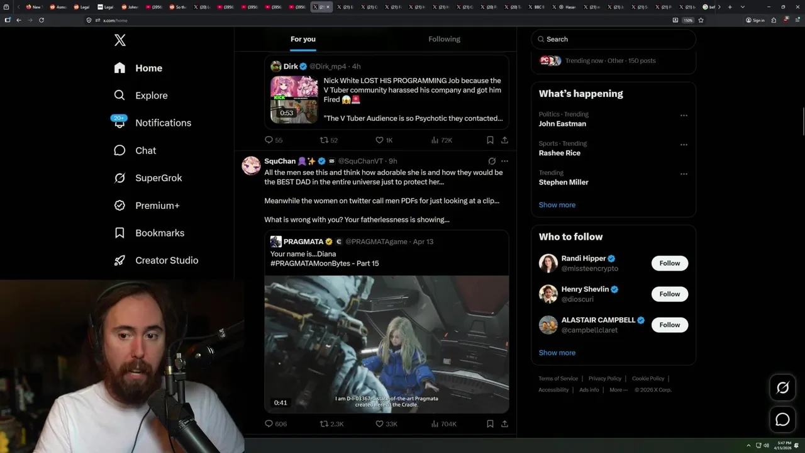Open Bookmarks in sidebar
This screenshot has width=805, height=453.
149,233
